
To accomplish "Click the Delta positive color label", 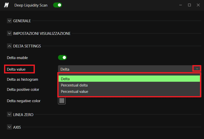I will pos(23,90).
